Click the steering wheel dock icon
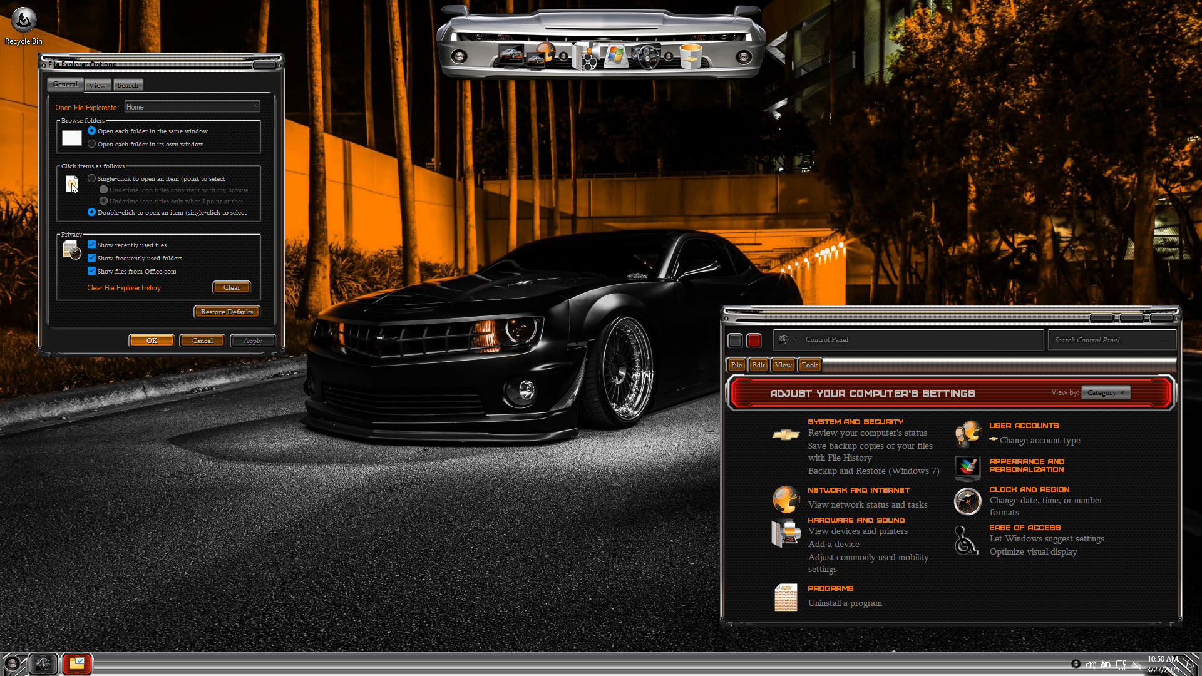 (647, 57)
